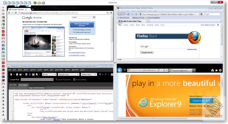
Task: Toggle Reuse Properties in Expression Web
Action: point(63,79)
